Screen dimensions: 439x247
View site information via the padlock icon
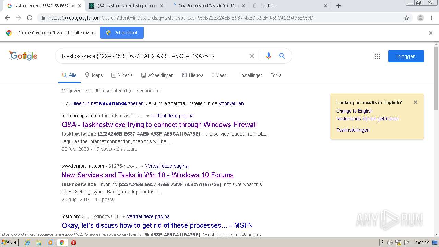coord(43,18)
